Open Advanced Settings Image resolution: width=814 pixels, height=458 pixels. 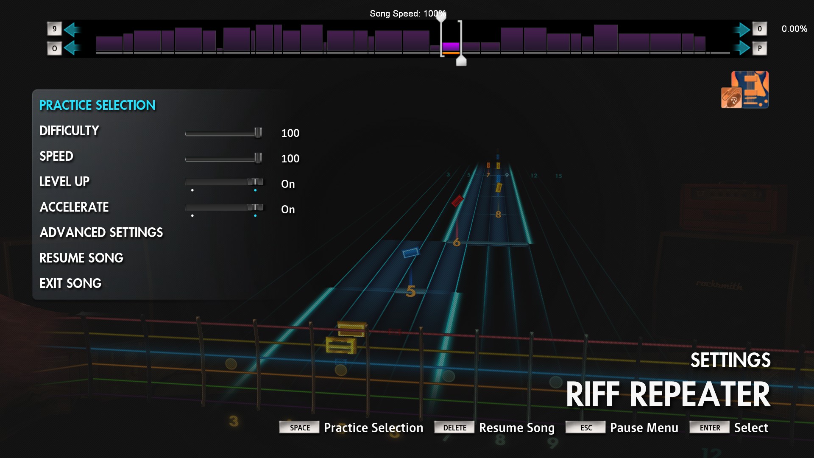101,232
